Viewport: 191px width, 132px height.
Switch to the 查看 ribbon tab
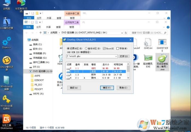[58, 27]
